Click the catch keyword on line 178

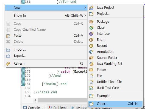click(x=65, y=71)
